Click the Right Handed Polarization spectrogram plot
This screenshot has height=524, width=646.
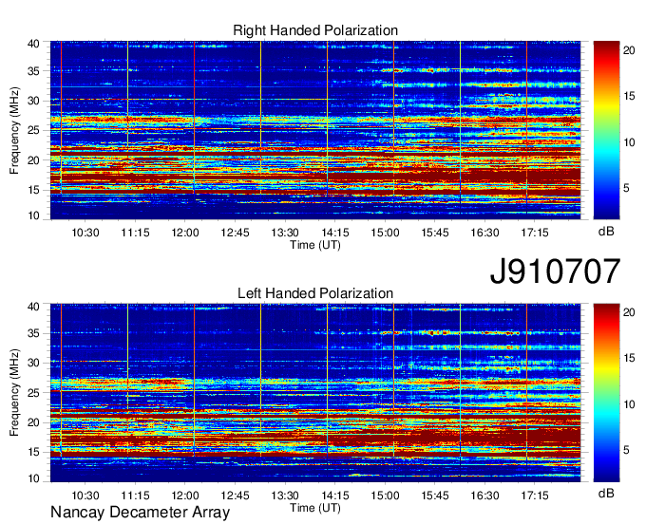click(x=315, y=130)
